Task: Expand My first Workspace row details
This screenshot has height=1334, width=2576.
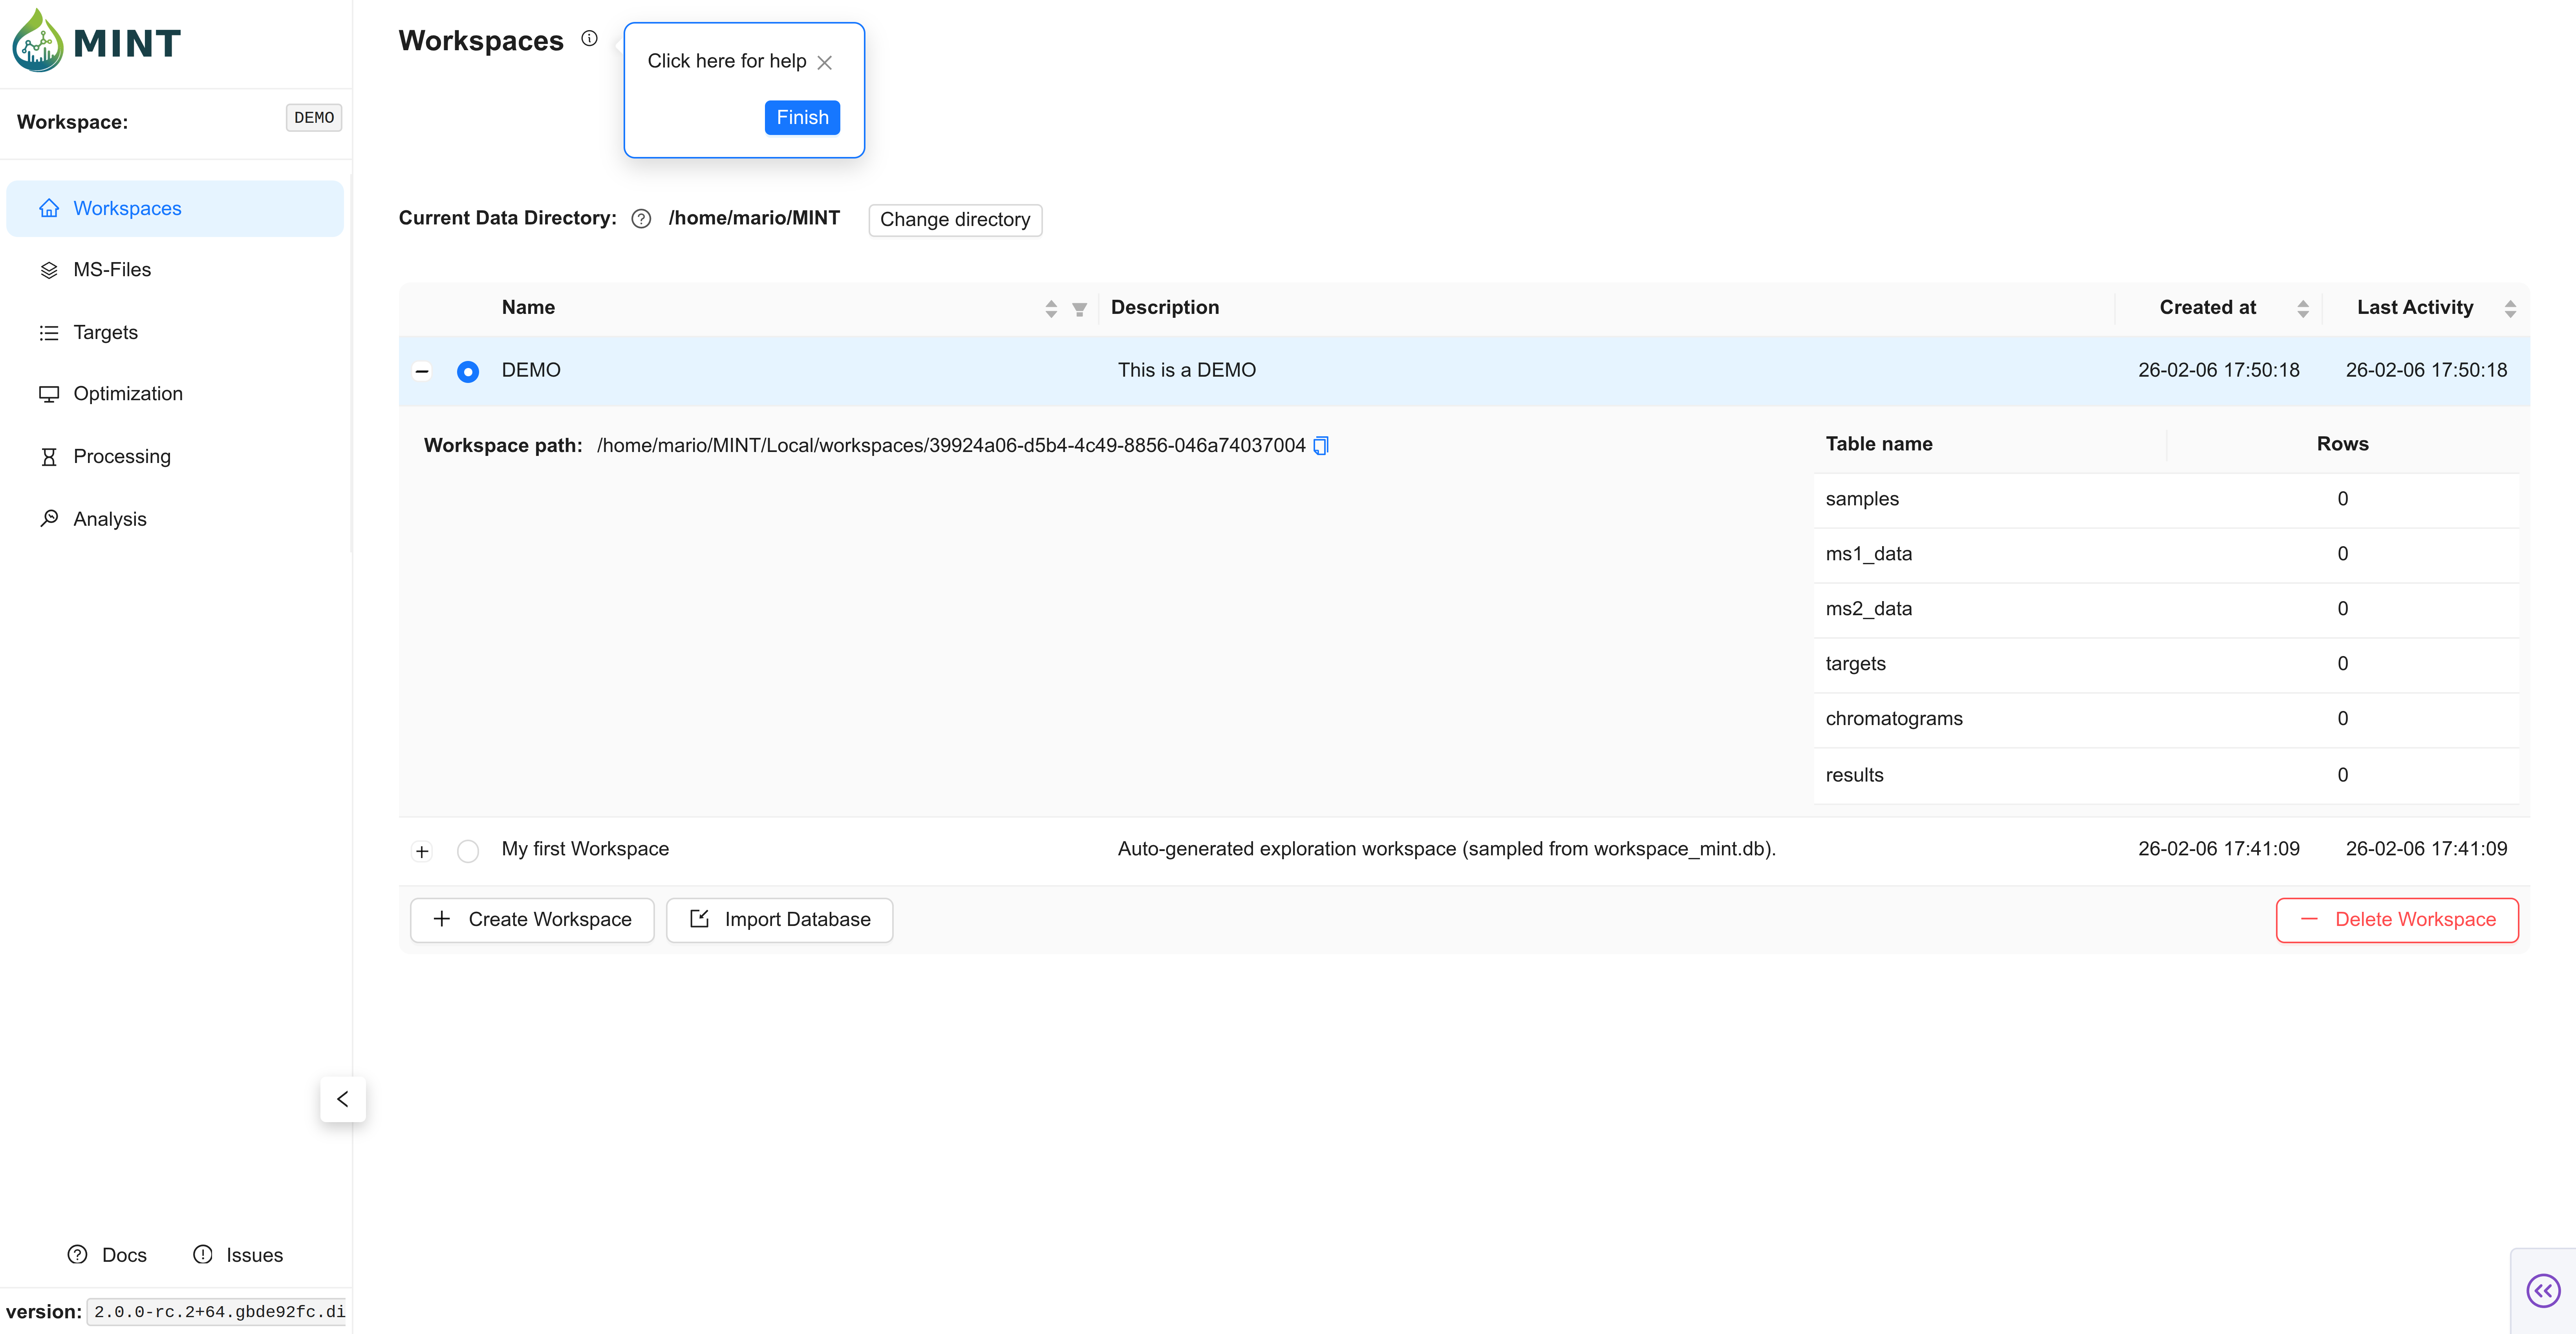Action: pyautogui.click(x=422, y=851)
